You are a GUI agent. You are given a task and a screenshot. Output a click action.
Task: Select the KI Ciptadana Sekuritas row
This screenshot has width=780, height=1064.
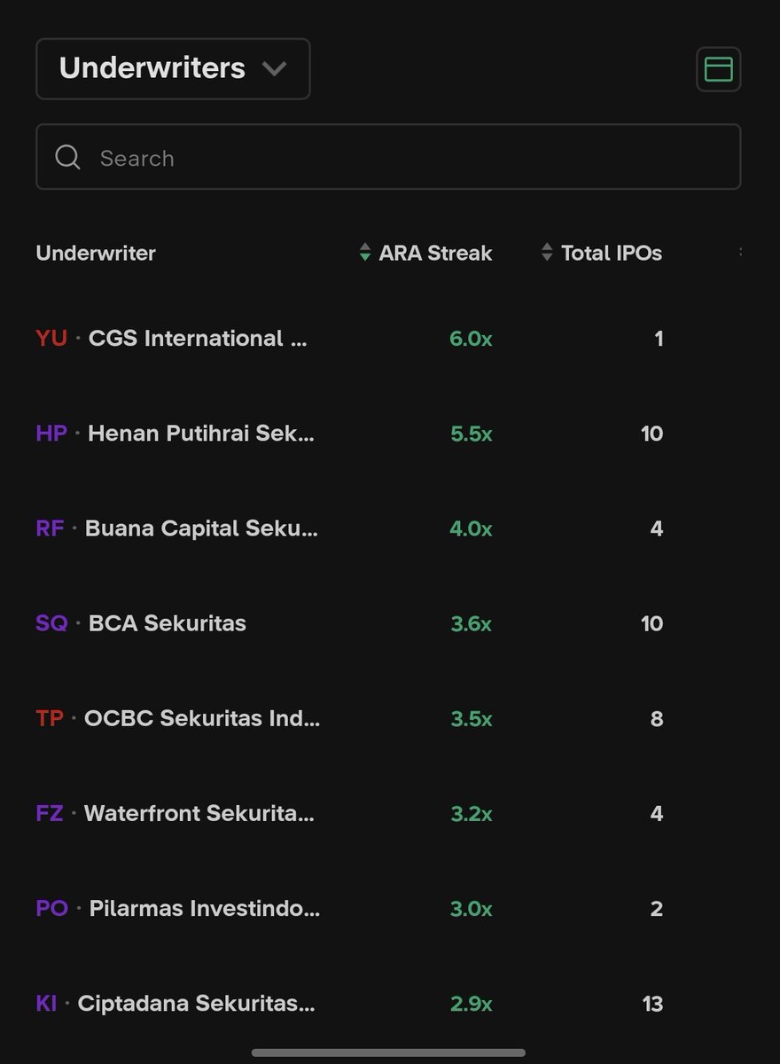[388, 1003]
